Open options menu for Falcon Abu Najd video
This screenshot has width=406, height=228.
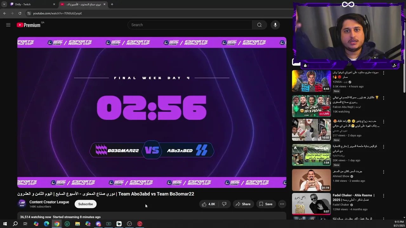tap(383, 98)
